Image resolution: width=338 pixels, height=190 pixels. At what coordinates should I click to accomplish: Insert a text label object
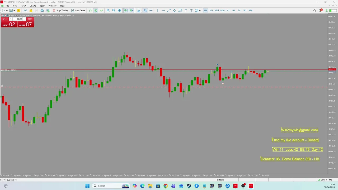pyautogui.click(x=191, y=11)
